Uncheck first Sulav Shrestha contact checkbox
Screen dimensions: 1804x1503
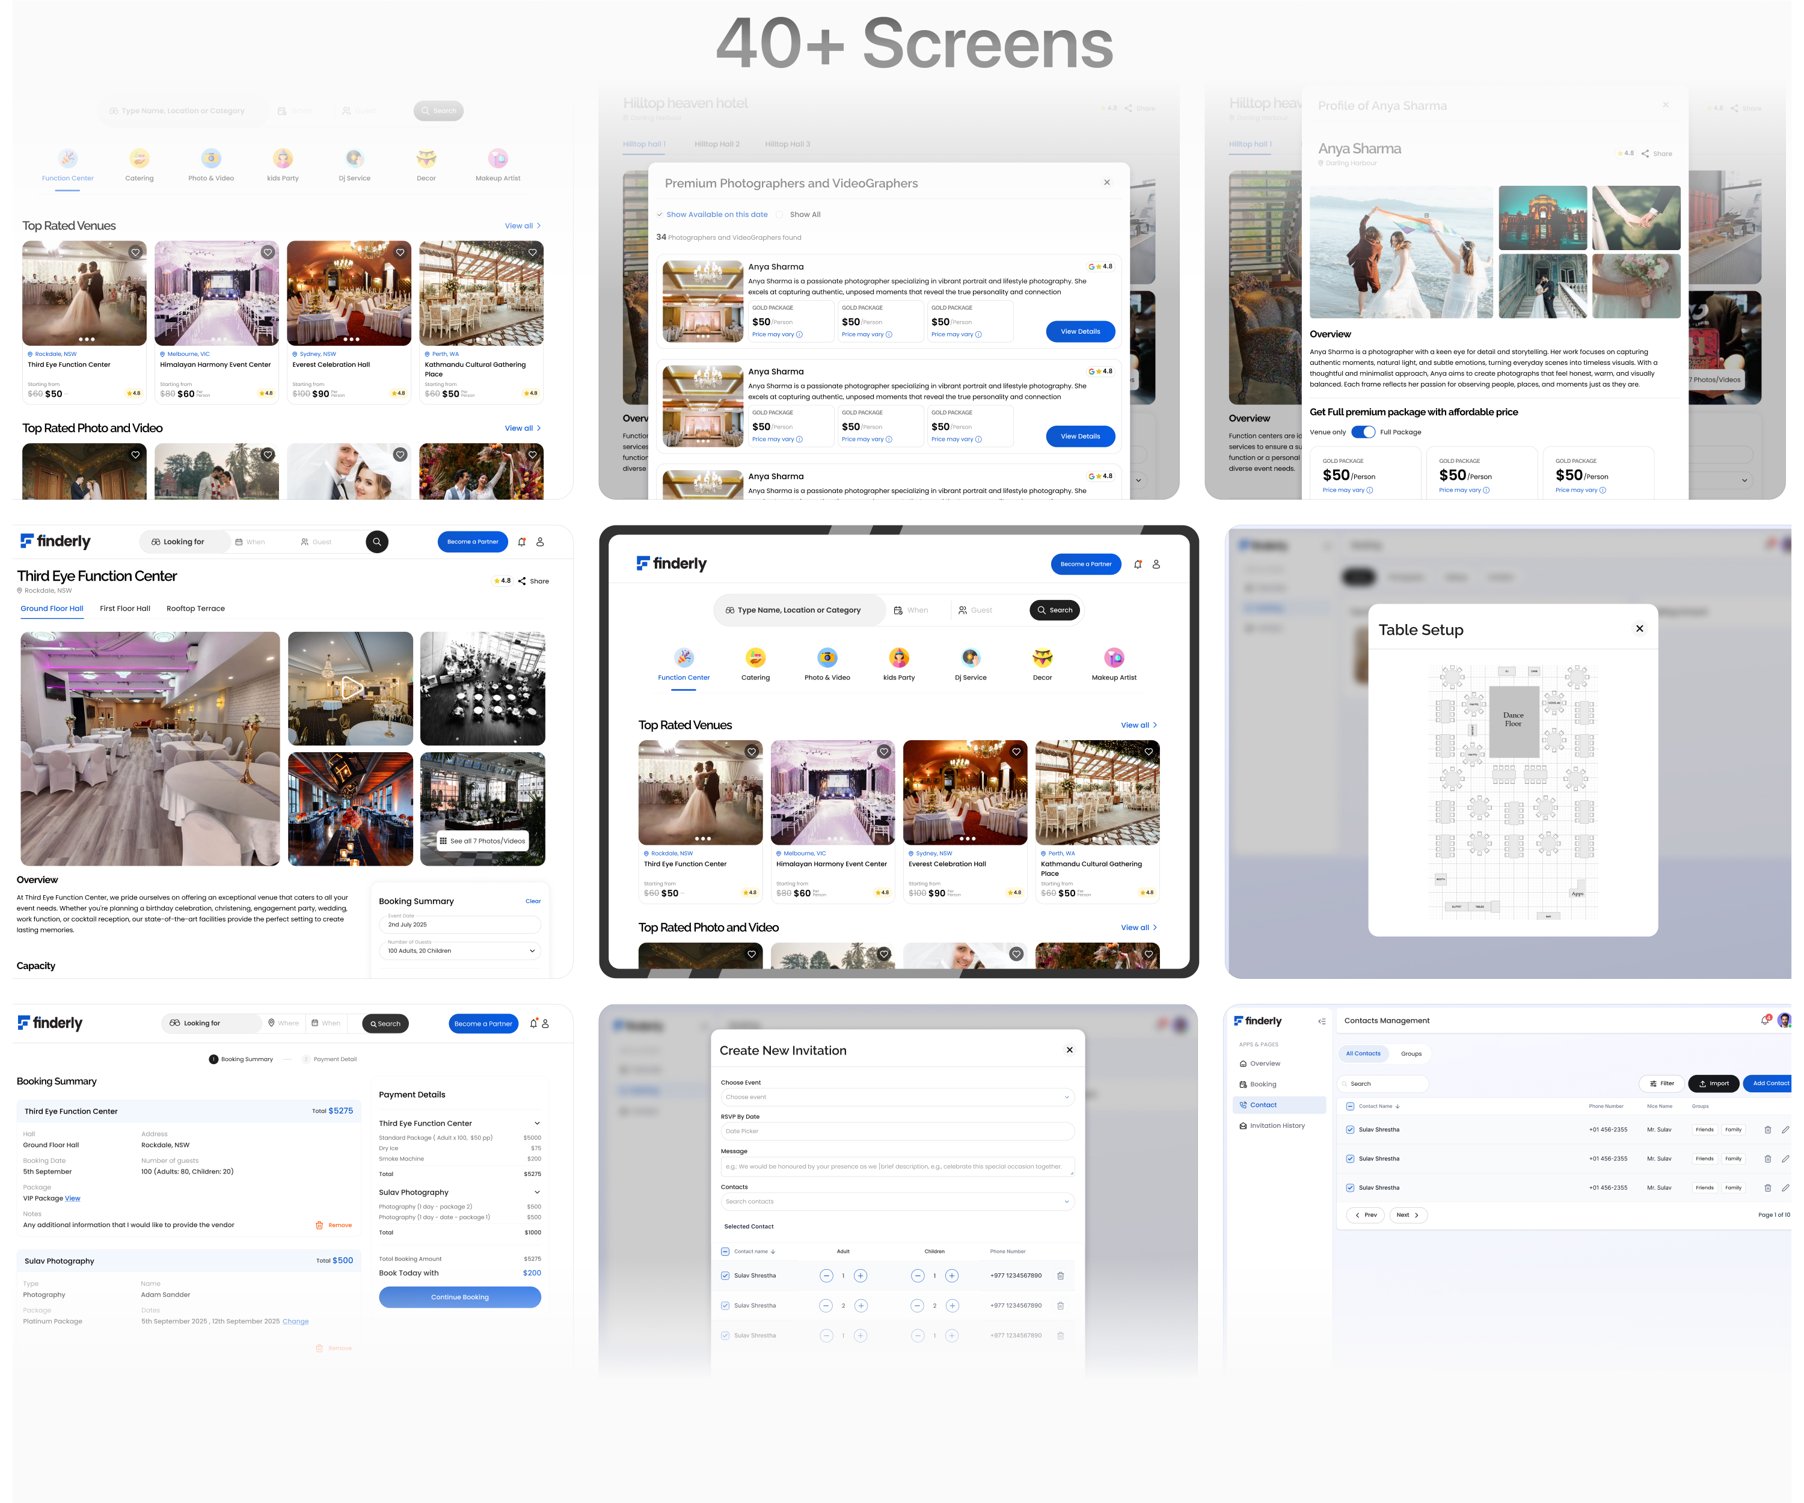tap(1349, 1130)
